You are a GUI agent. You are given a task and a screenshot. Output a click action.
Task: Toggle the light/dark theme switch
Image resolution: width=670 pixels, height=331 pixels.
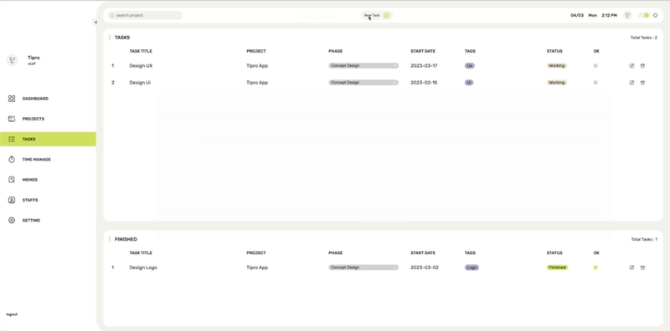click(x=644, y=15)
